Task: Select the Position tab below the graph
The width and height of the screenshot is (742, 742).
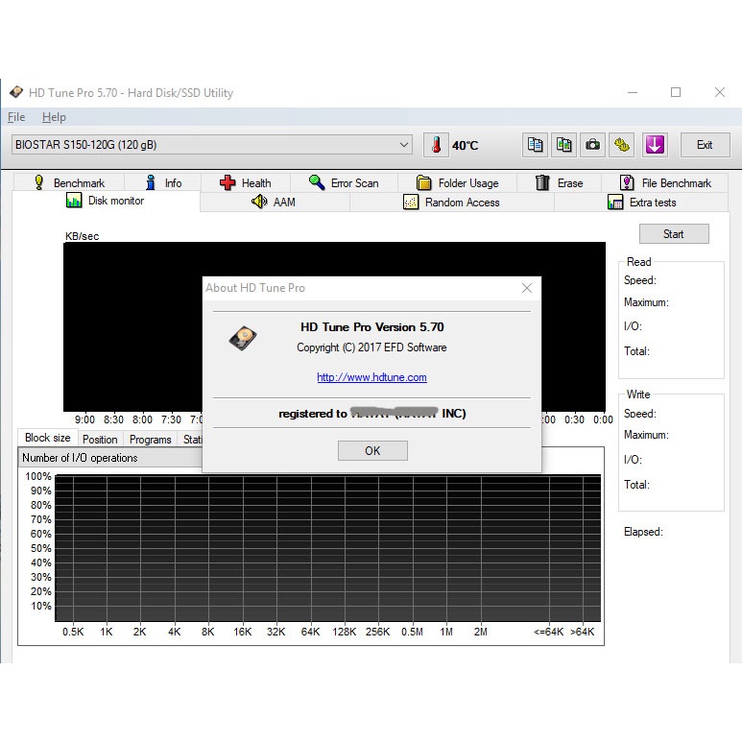Action: 100,440
